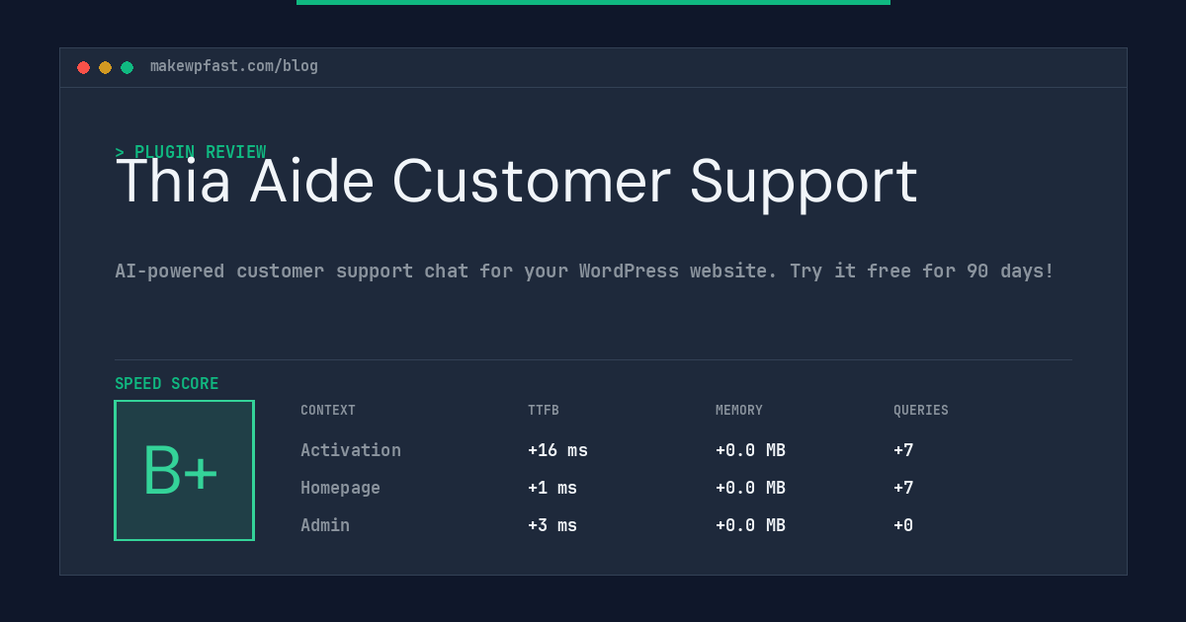Image resolution: width=1186 pixels, height=622 pixels.
Task: Click the green window dot
Action: (127, 67)
